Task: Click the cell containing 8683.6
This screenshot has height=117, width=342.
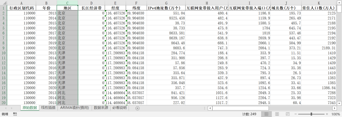Action: coord(166,48)
